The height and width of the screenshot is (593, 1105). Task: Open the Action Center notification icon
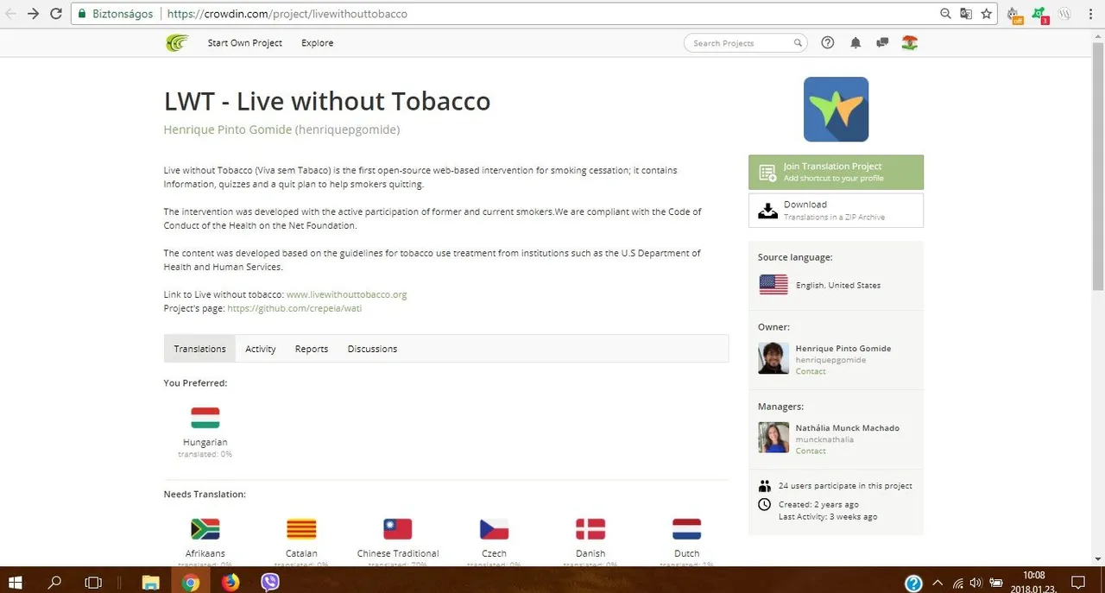[1077, 583]
